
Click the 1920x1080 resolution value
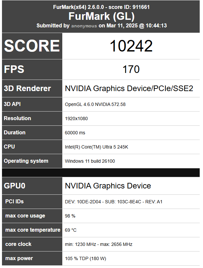point(76,118)
